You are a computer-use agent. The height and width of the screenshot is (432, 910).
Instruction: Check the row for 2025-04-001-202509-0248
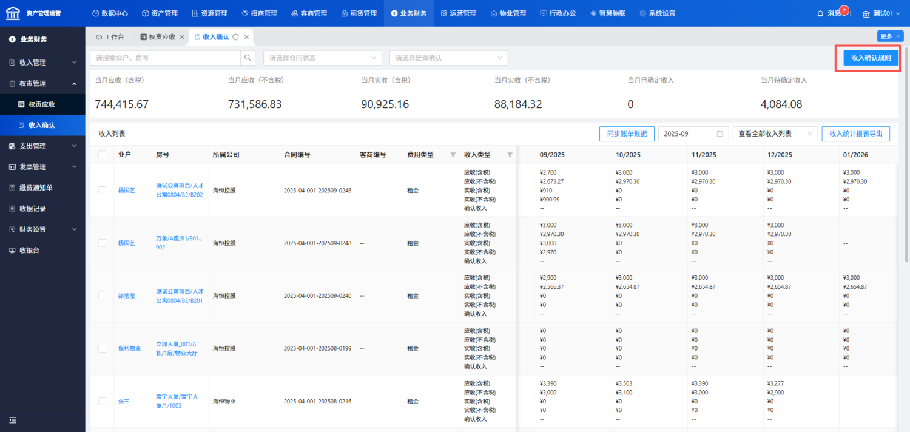coord(103,243)
